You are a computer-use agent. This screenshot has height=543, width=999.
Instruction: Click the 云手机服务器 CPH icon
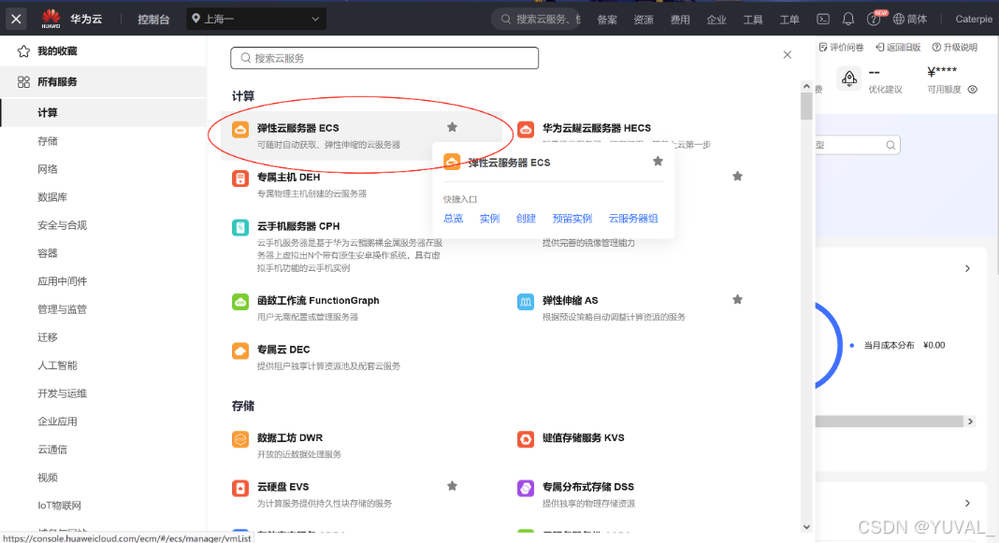[240, 227]
